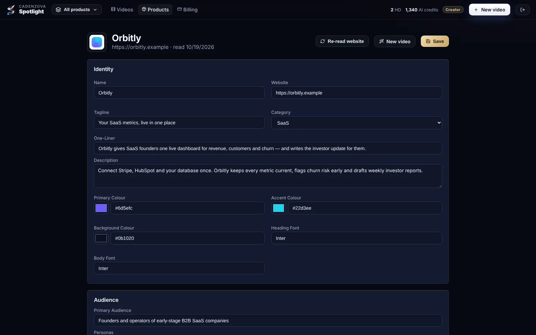The image size is (536, 335).
Task: Open the Accent Colour swatch picker
Action: (278, 208)
